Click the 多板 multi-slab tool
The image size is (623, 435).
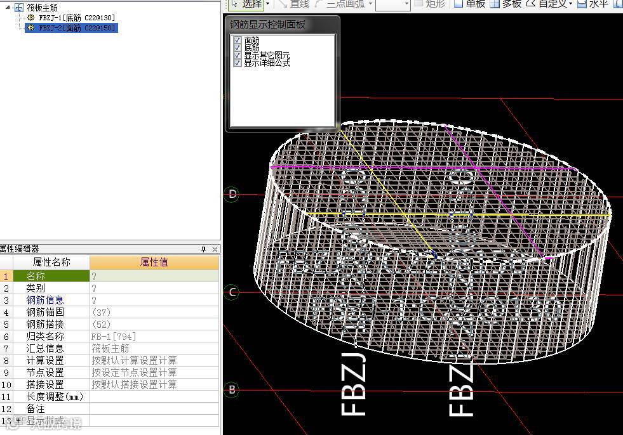[x=506, y=4]
